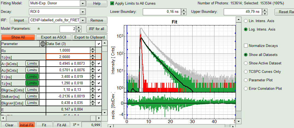Image resolution: width=294 pixels, height=128 pixels.
Task: Enable the Normalize Decays checkbox
Action: coord(246,46)
